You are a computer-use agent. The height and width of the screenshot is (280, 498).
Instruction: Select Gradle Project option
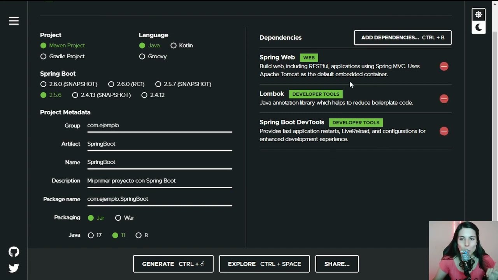coord(62,56)
